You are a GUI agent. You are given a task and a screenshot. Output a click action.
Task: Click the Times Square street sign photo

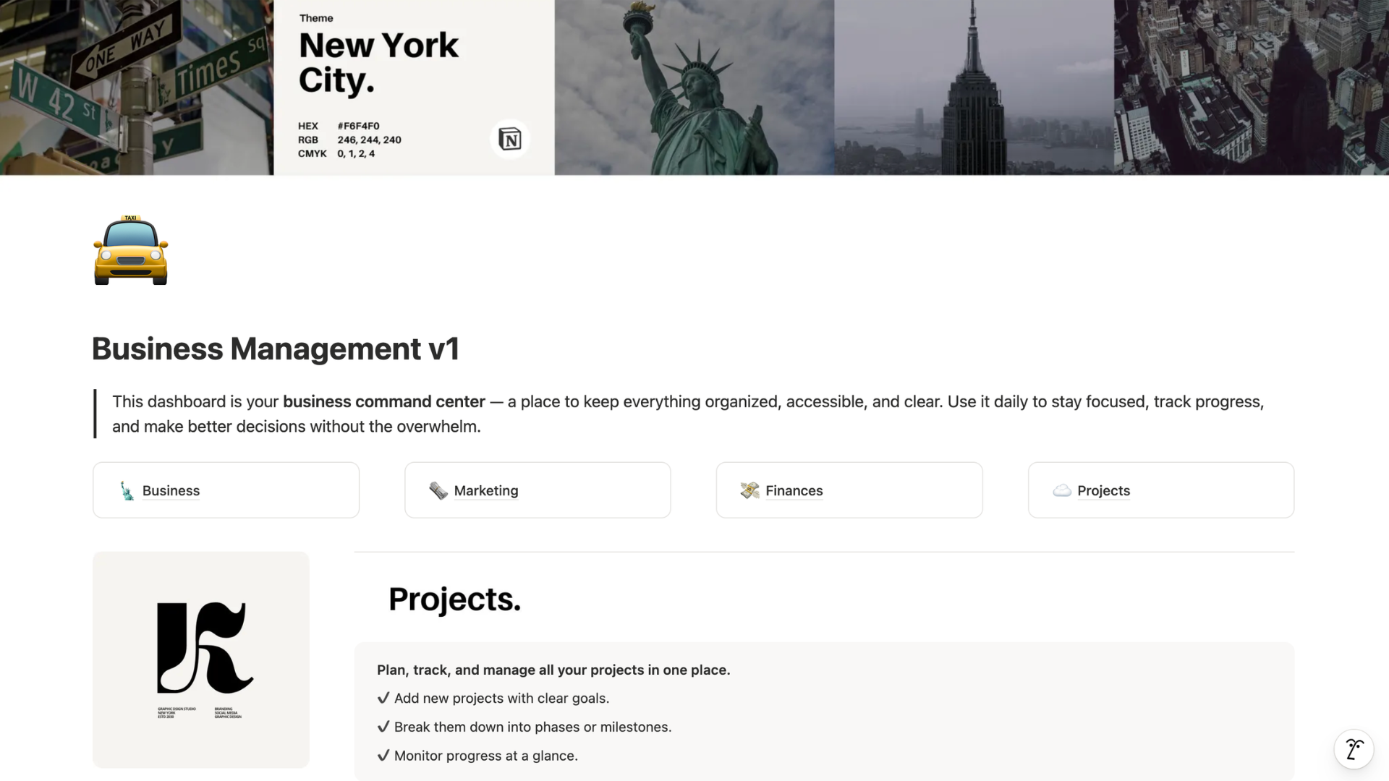pos(137,87)
